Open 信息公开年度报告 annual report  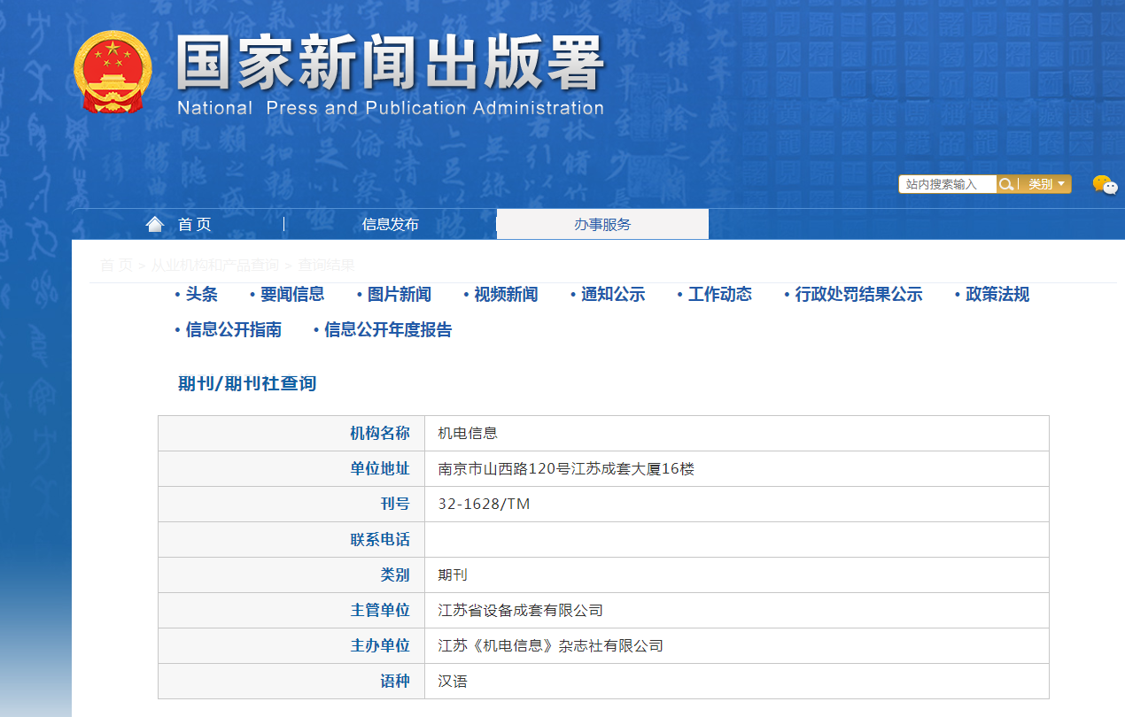point(387,330)
